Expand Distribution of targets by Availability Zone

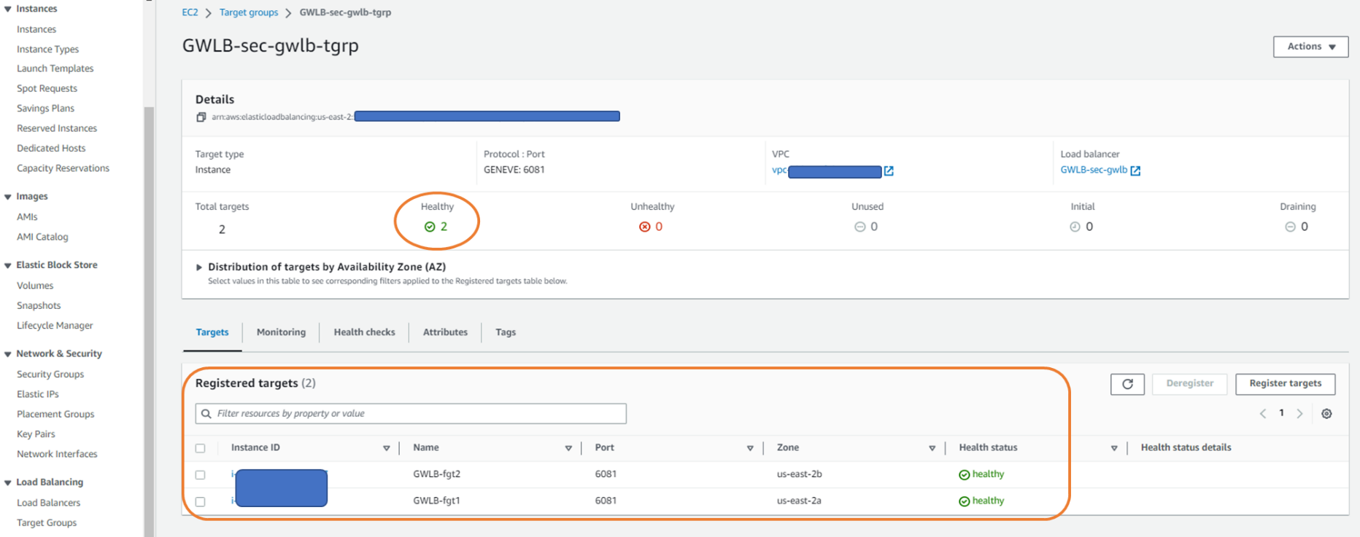(198, 267)
